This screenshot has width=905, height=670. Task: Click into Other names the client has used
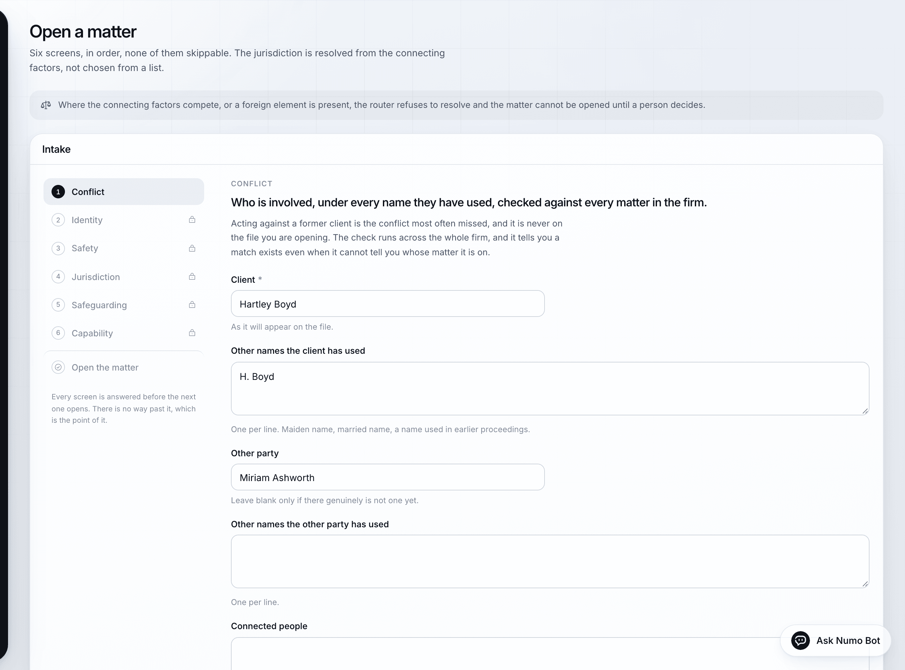click(x=550, y=389)
